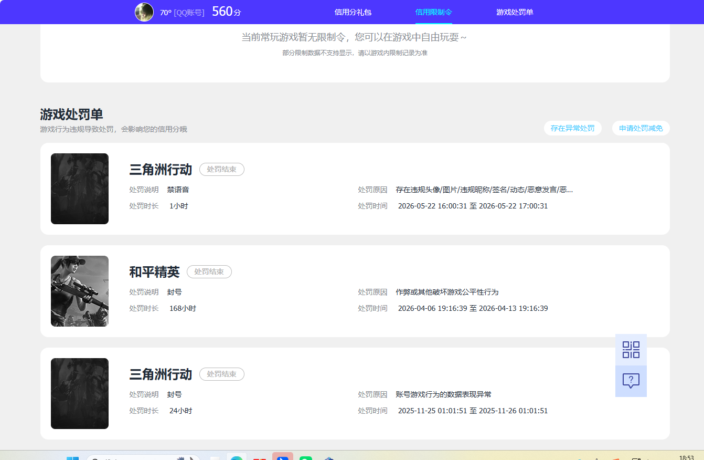The image size is (704, 460).
Task: Open the QR code floating button
Action: point(631,350)
